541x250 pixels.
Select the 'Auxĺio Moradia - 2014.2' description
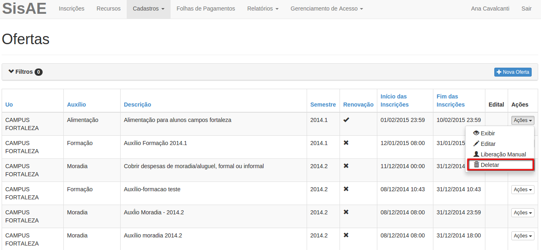tap(154, 212)
